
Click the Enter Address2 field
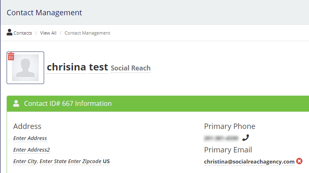pos(32,150)
